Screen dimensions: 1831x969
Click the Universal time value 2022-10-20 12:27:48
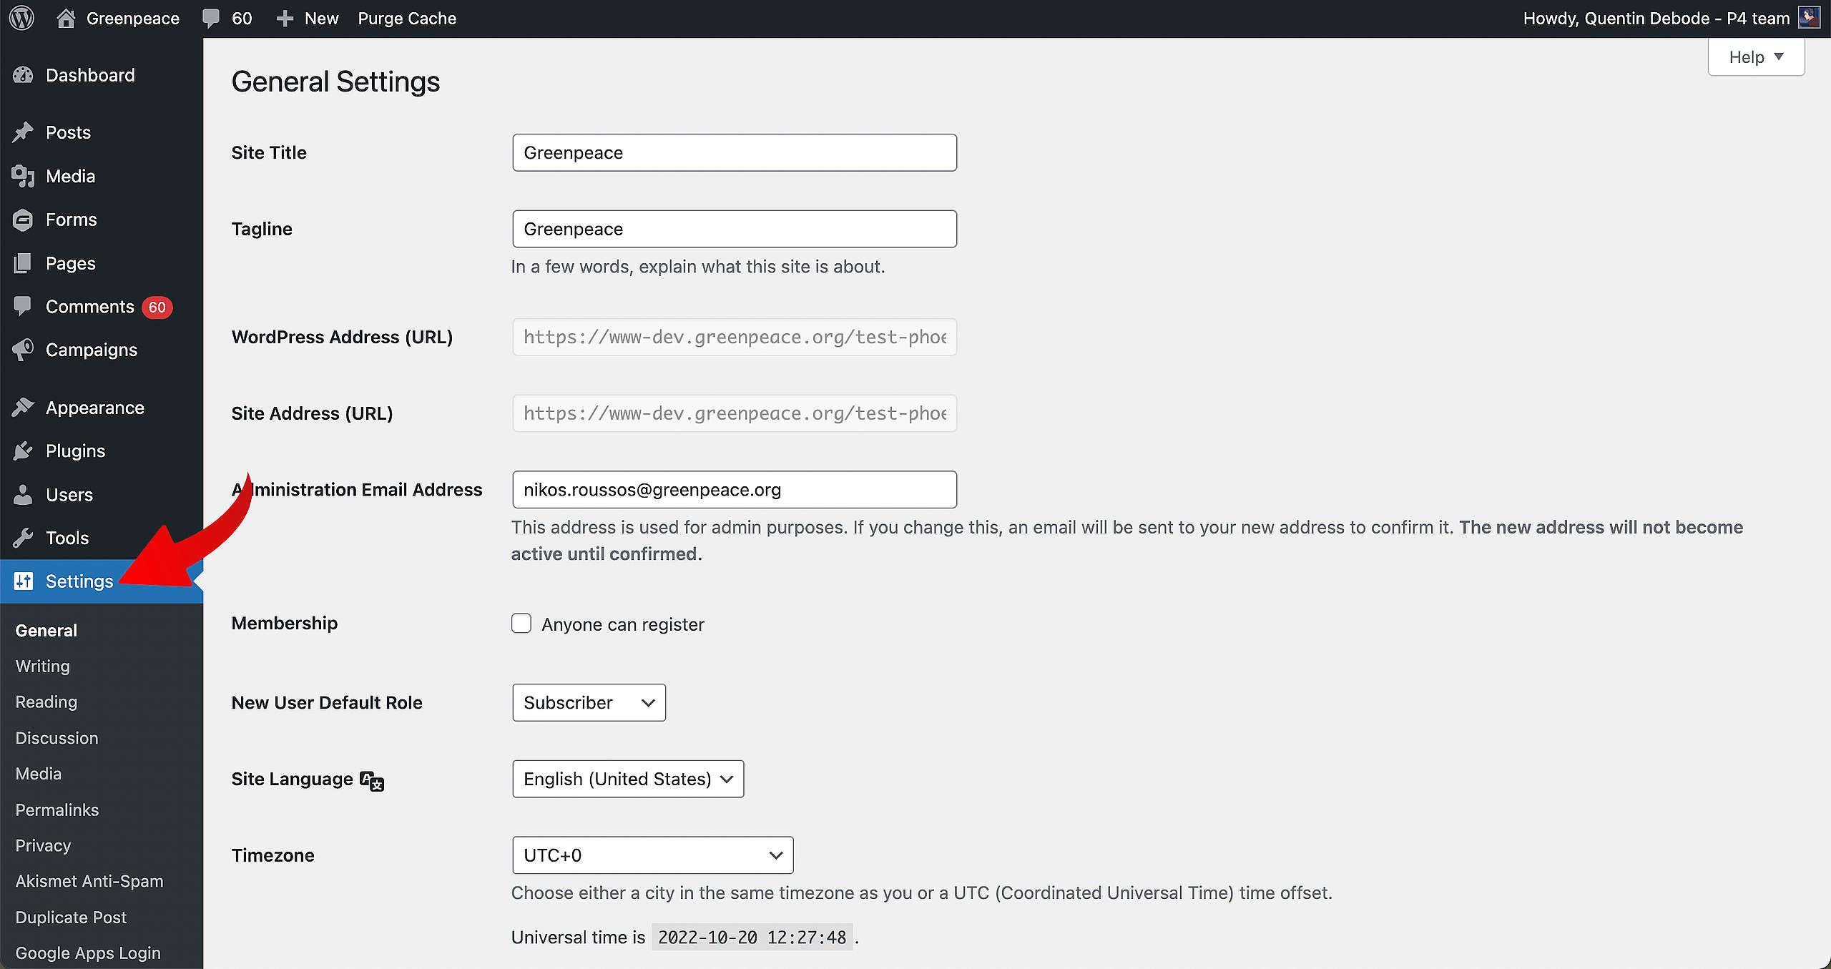(752, 937)
